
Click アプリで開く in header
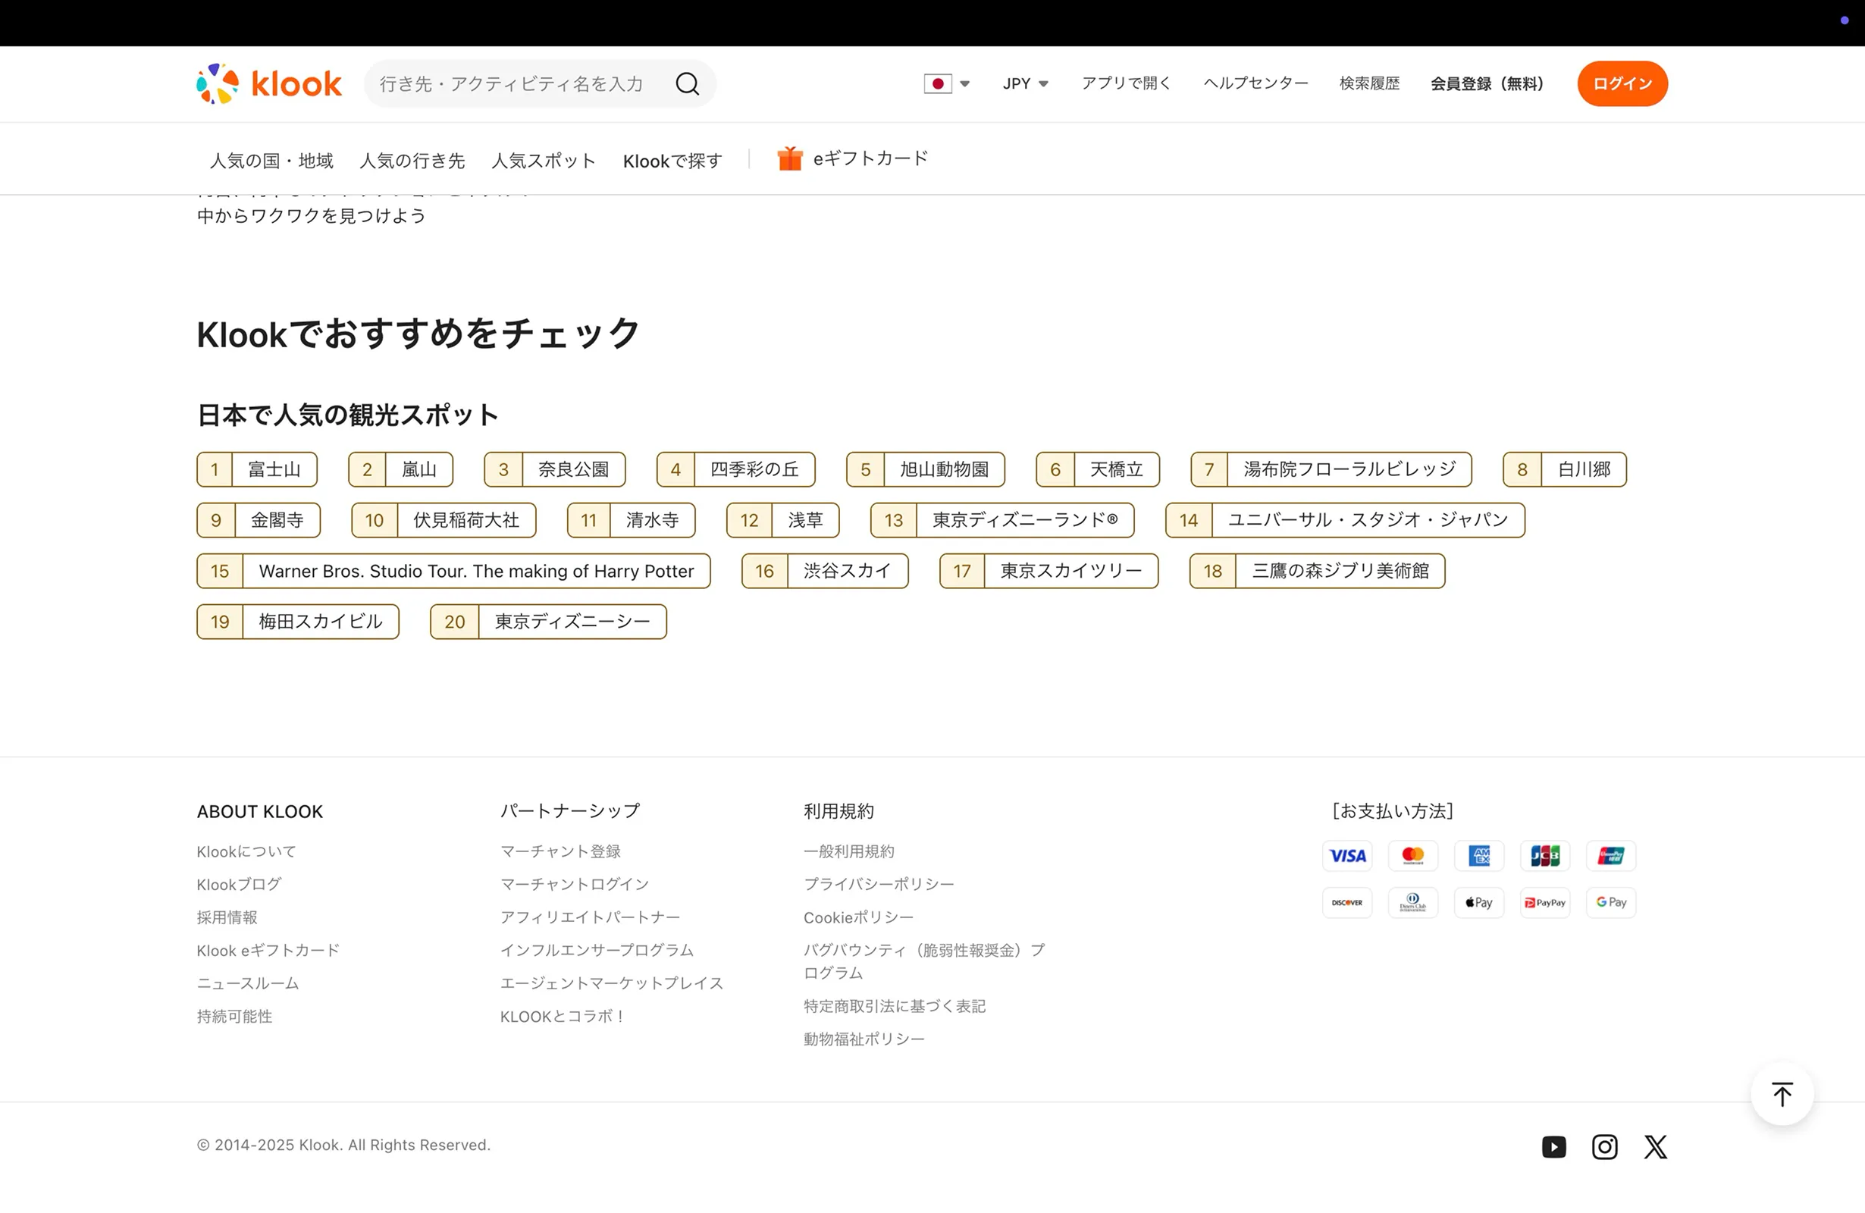coord(1126,84)
